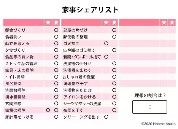This screenshot has width=178, height=129.
Task: Toggle the husband circle for 家電の掃除
Action: [x=48, y=110]
